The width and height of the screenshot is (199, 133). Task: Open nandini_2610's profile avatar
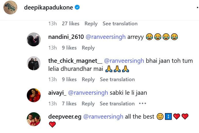tap(34, 39)
